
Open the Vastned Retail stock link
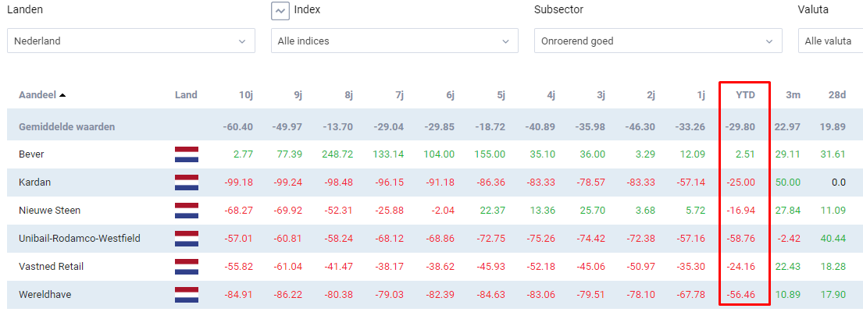pyautogui.click(x=52, y=267)
